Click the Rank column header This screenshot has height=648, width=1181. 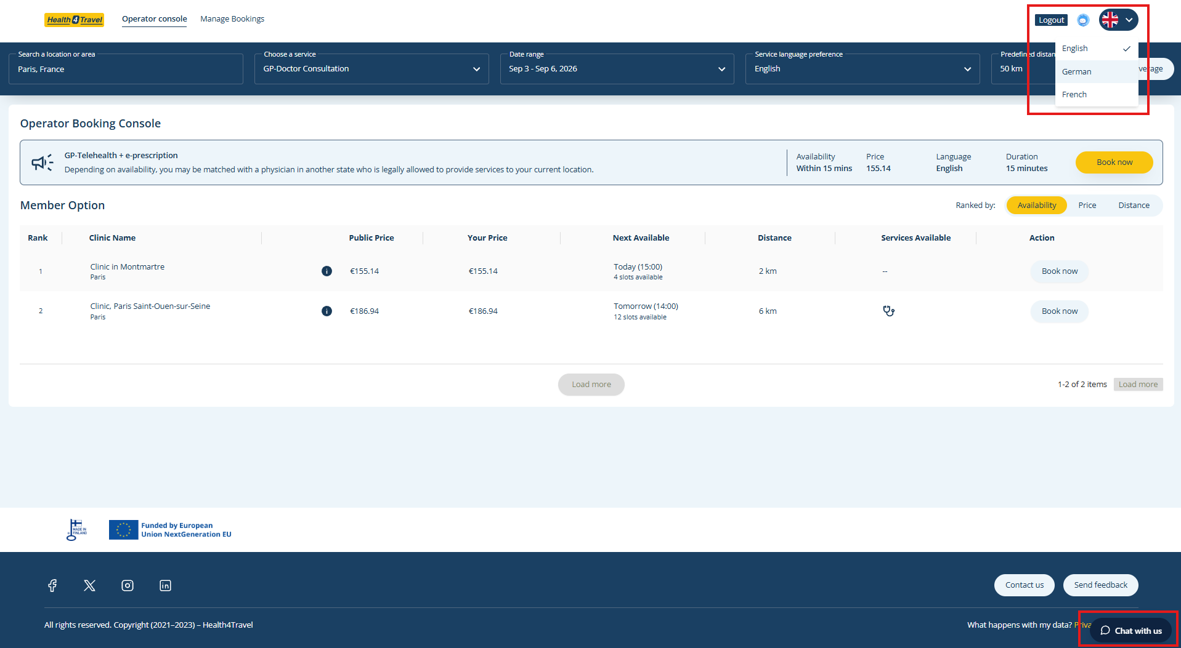(38, 238)
